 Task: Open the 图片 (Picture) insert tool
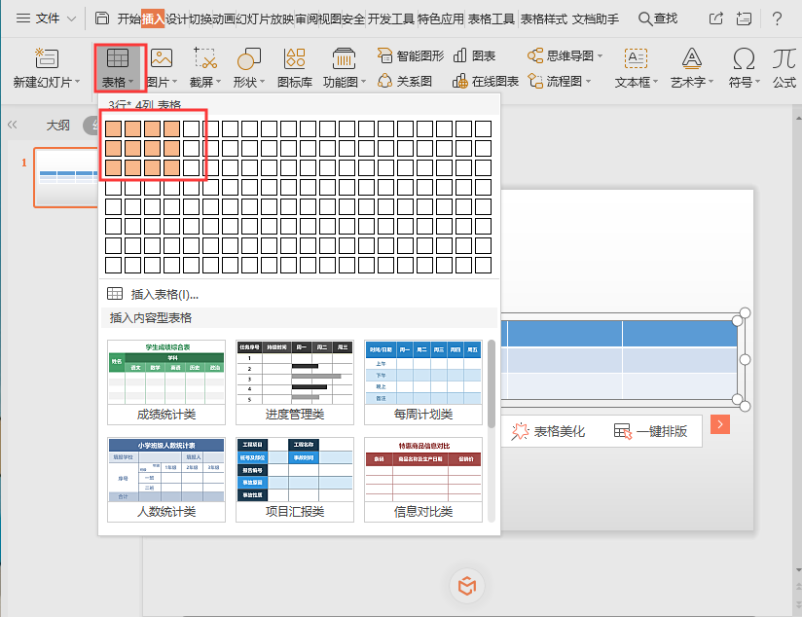pos(162,66)
